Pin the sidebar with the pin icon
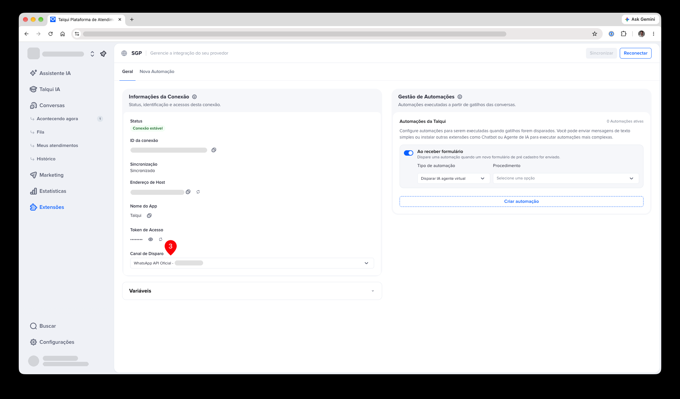The width and height of the screenshot is (680, 399). [103, 54]
